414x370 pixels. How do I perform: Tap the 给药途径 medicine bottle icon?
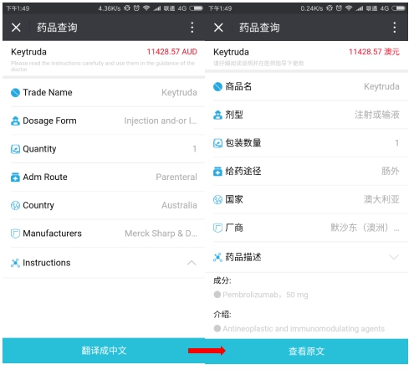[x=217, y=172]
